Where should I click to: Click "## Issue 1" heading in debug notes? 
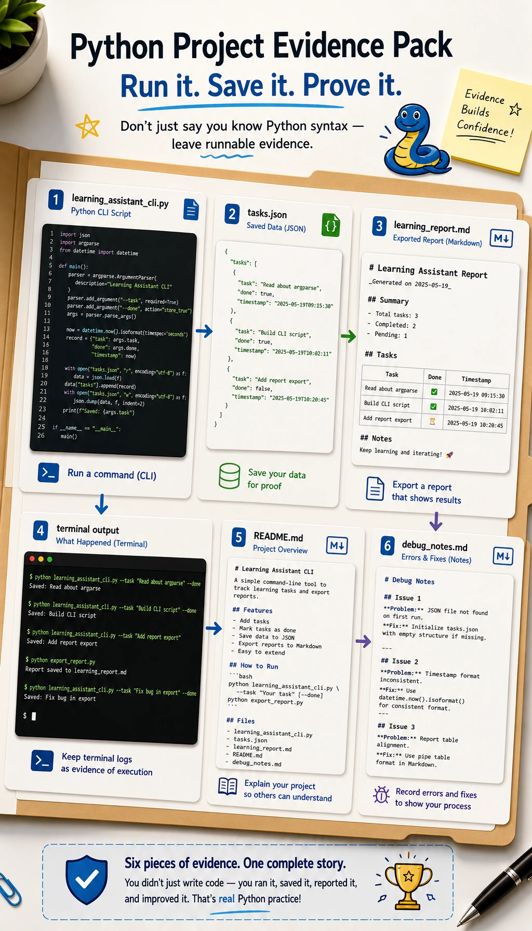[x=403, y=597]
